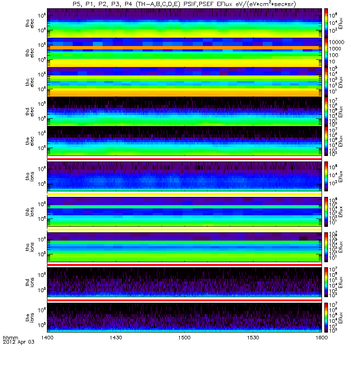Click the tha ions spectrogram panel
Viewport: 345px width, 368px height.
point(184,177)
